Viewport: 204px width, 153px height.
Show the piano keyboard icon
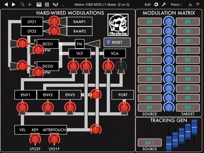click(39, 5)
